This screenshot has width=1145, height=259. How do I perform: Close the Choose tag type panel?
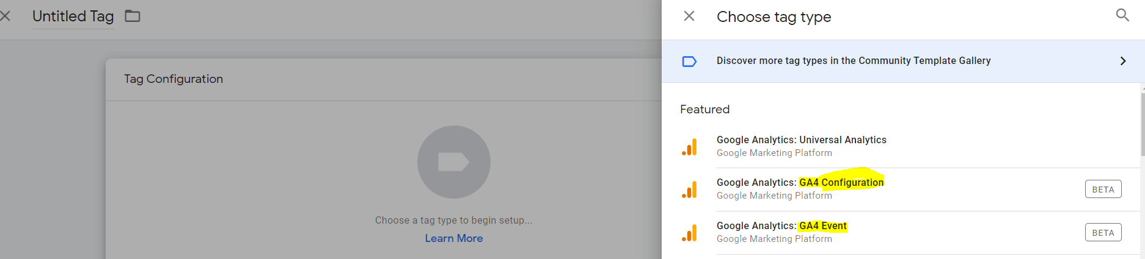click(689, 16)
